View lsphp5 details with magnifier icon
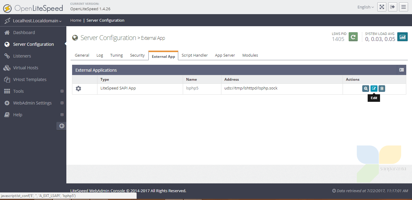Image resolution: width=412 pixels, height=200 pixels. (366, 89)
